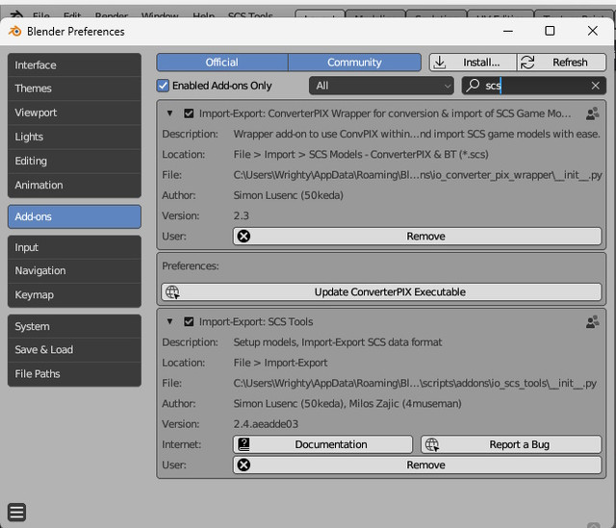
Task: Click the Install download arrow icon
Action: [440, 62]
